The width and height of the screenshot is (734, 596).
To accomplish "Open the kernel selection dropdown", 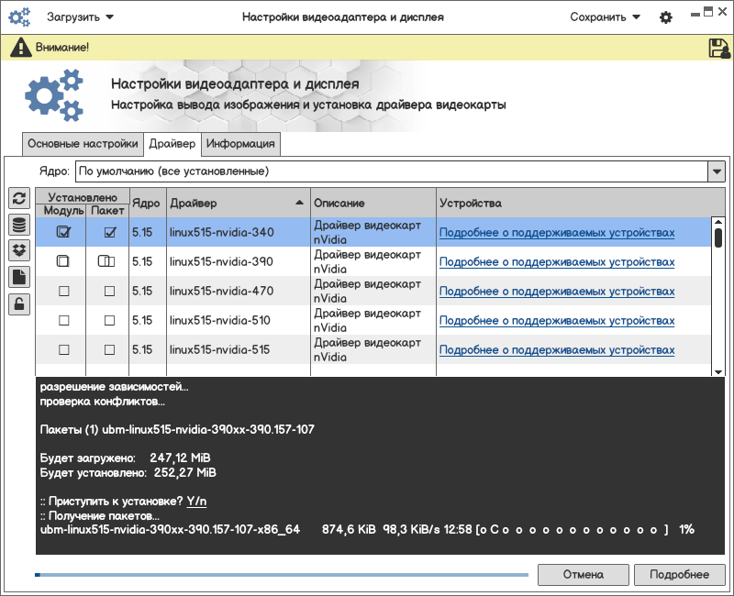I will click(x=716, y=171).
